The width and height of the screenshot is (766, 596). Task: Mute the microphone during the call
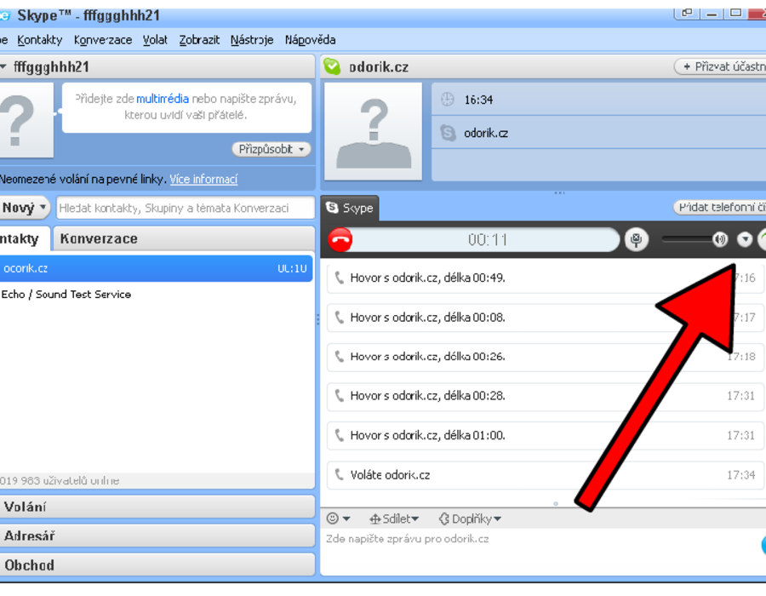coord(636,239)
